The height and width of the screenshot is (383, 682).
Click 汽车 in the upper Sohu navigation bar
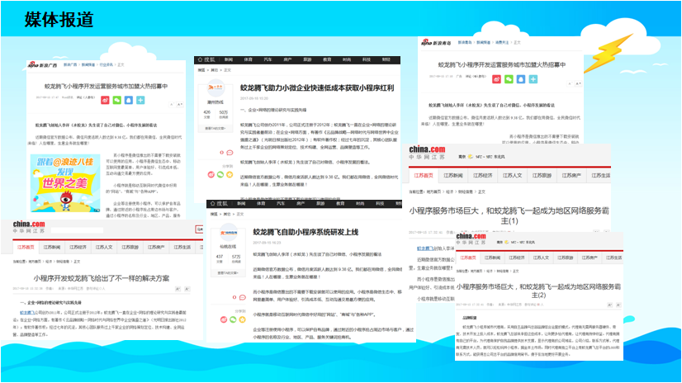pos(268,60)
